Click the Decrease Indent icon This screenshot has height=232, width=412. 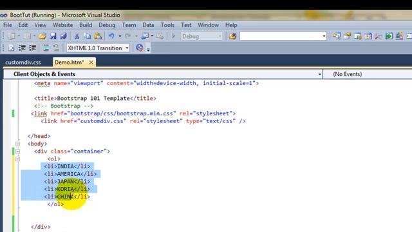click(x=22, y=48)
